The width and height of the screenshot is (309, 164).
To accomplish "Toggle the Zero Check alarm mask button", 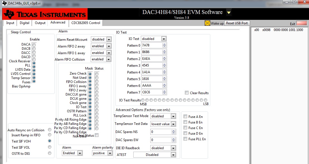I will click(x=90, y=74).
